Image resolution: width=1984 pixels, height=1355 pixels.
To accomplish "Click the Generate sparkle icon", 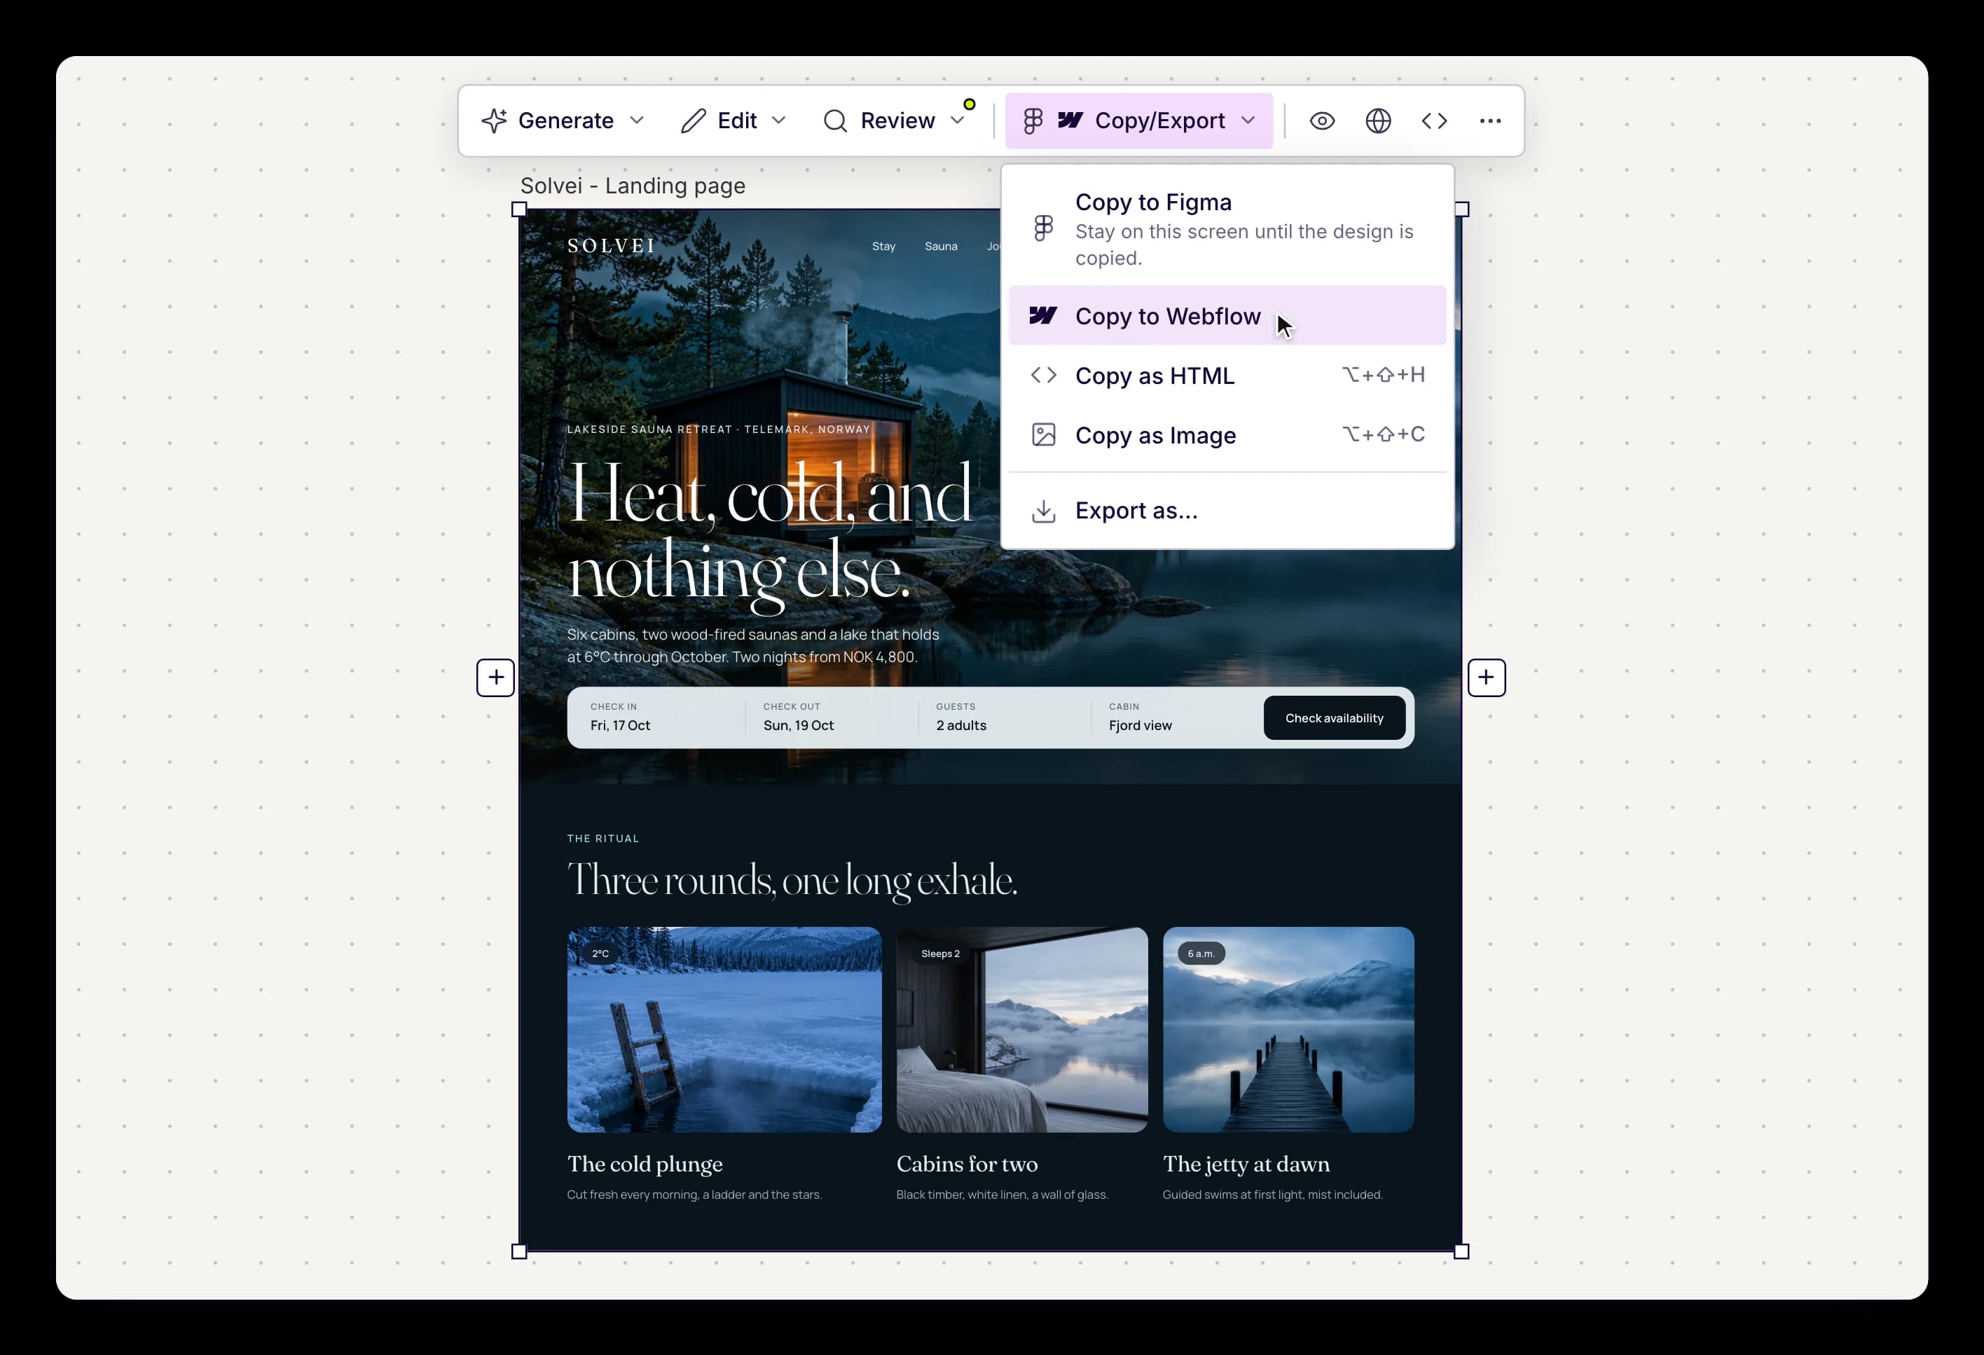I will [493, 121].
